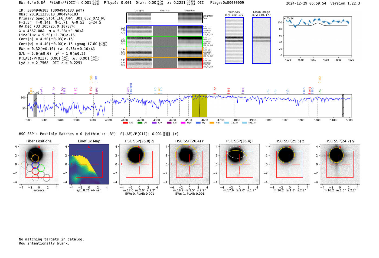
Task: Select the green-bordered 2D spectrum row
Action: coord(165,42)
